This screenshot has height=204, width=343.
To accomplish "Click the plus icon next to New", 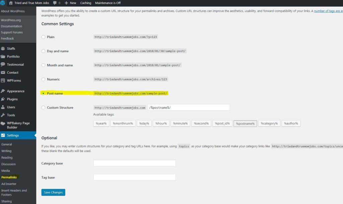I will 66,3.
